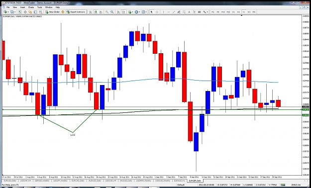
Task: Click the Zoom In magnifier icon
Action: click(107, 12)
